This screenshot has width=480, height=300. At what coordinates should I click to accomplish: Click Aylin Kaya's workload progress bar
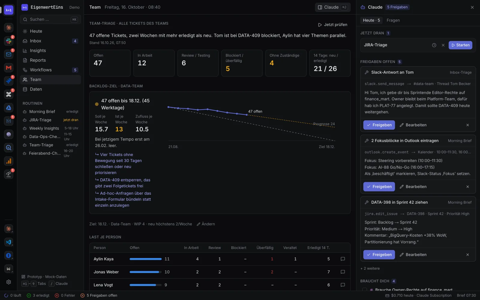145,259
